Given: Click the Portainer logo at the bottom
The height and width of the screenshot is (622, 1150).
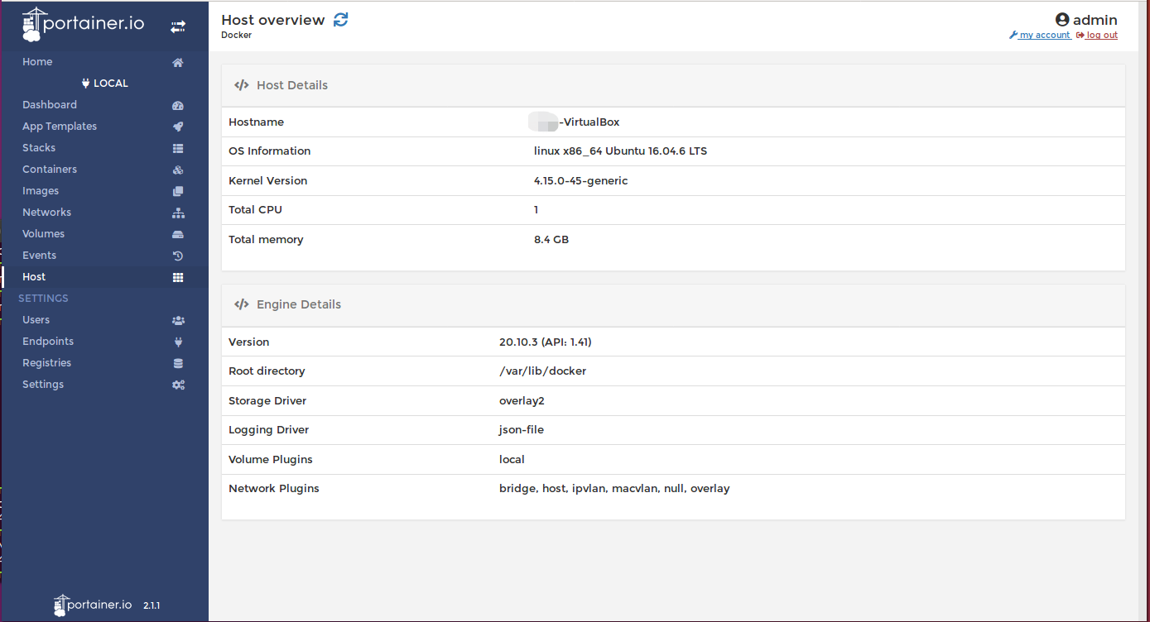Looking at the screenshot, I should [x=91, y=605].
